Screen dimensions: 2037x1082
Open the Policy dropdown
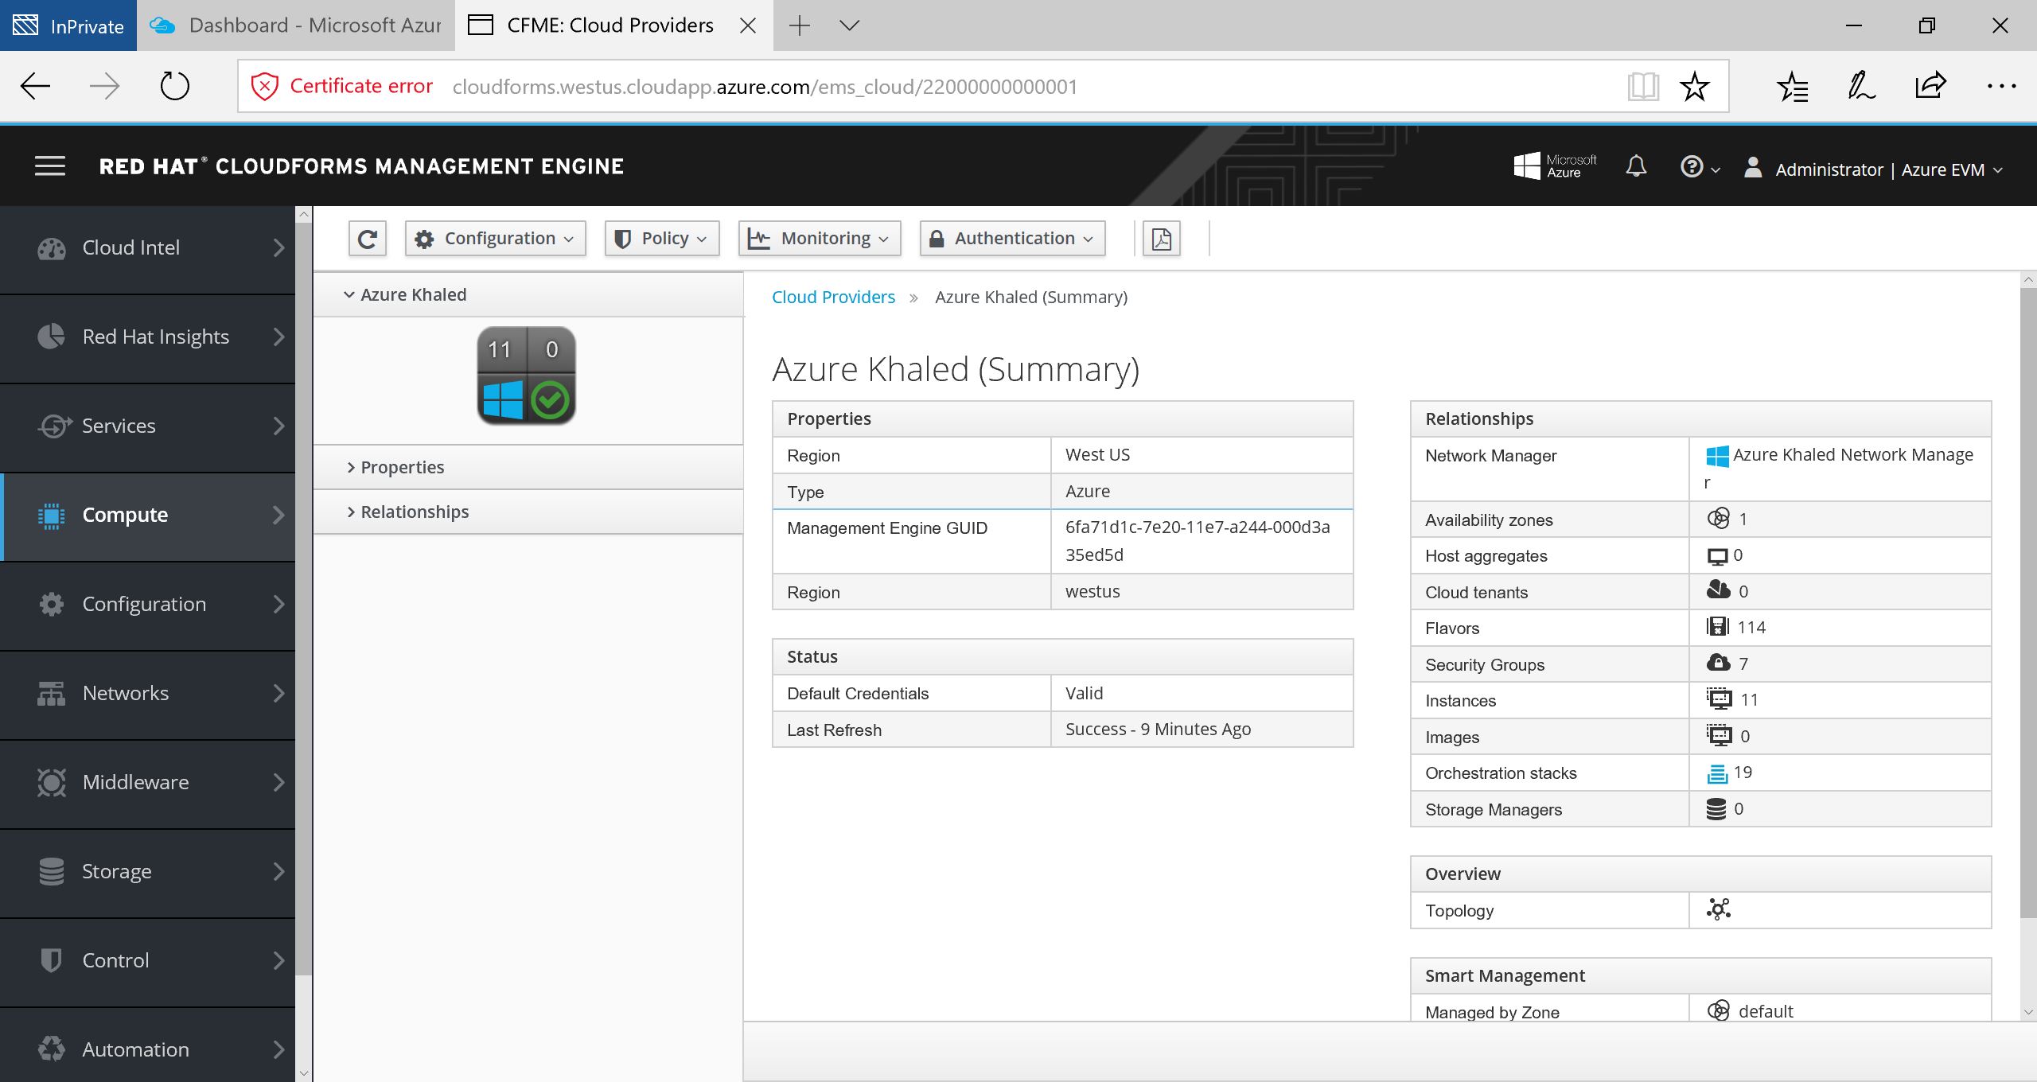point(662,239)
